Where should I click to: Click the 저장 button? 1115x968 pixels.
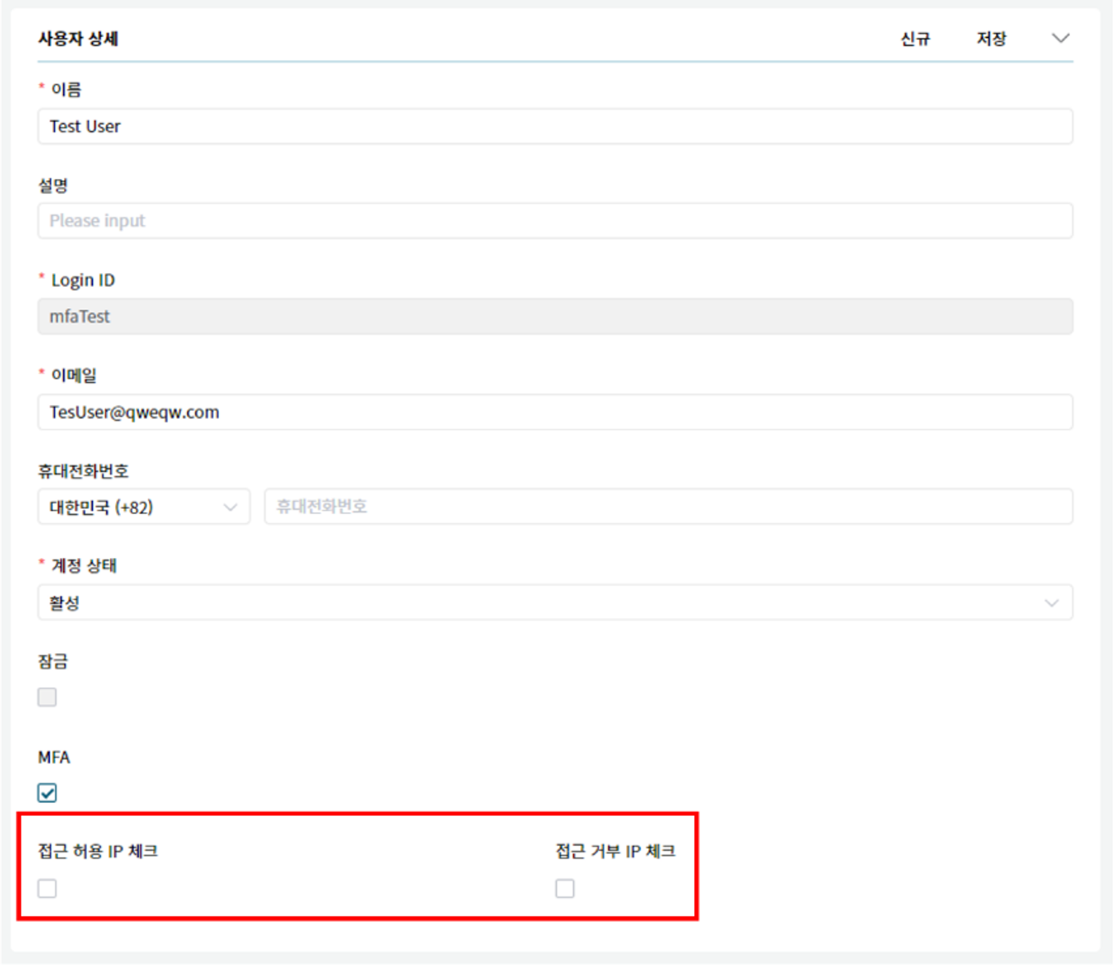tap(991, 38)
